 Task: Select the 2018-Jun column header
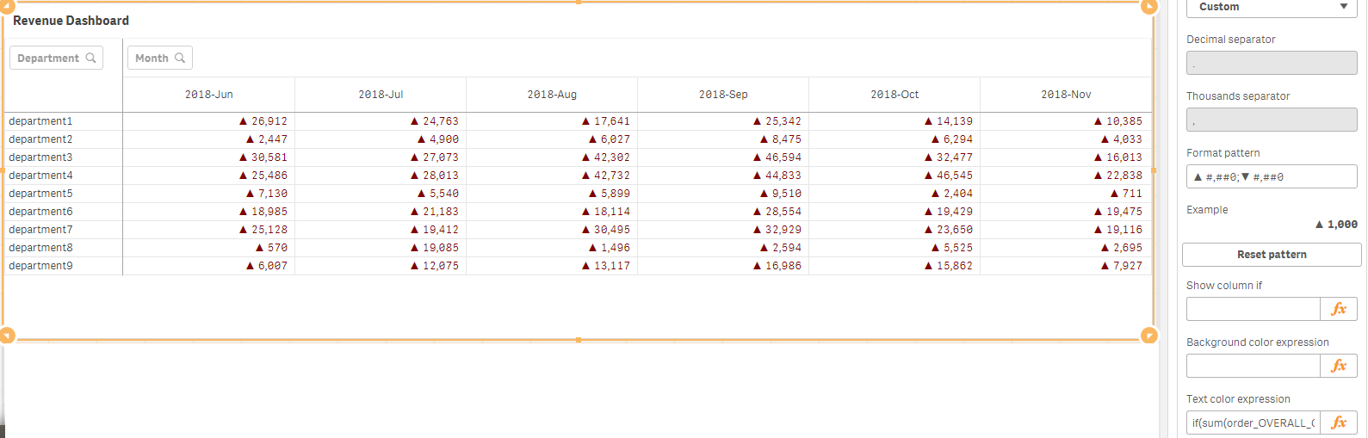click(209, 95)
